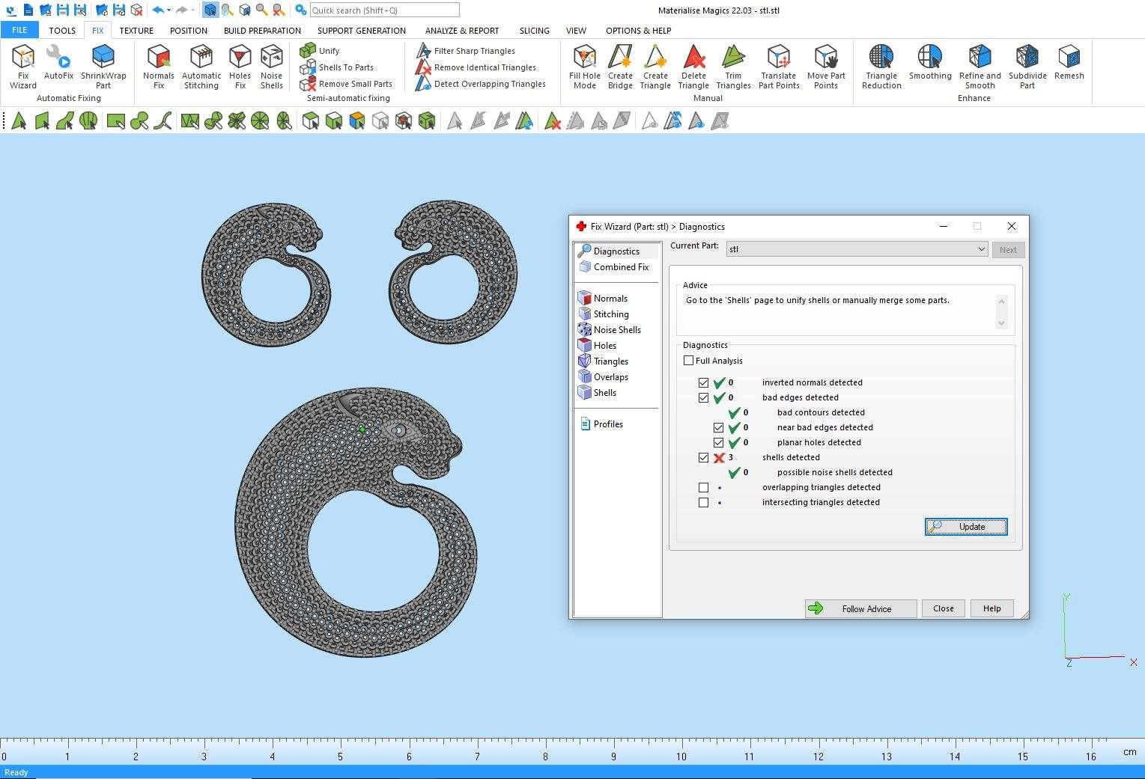Screen dimensions: 1145x779
Task: Open the Analyze & Report tab
Action: click(x=461, y=31)
